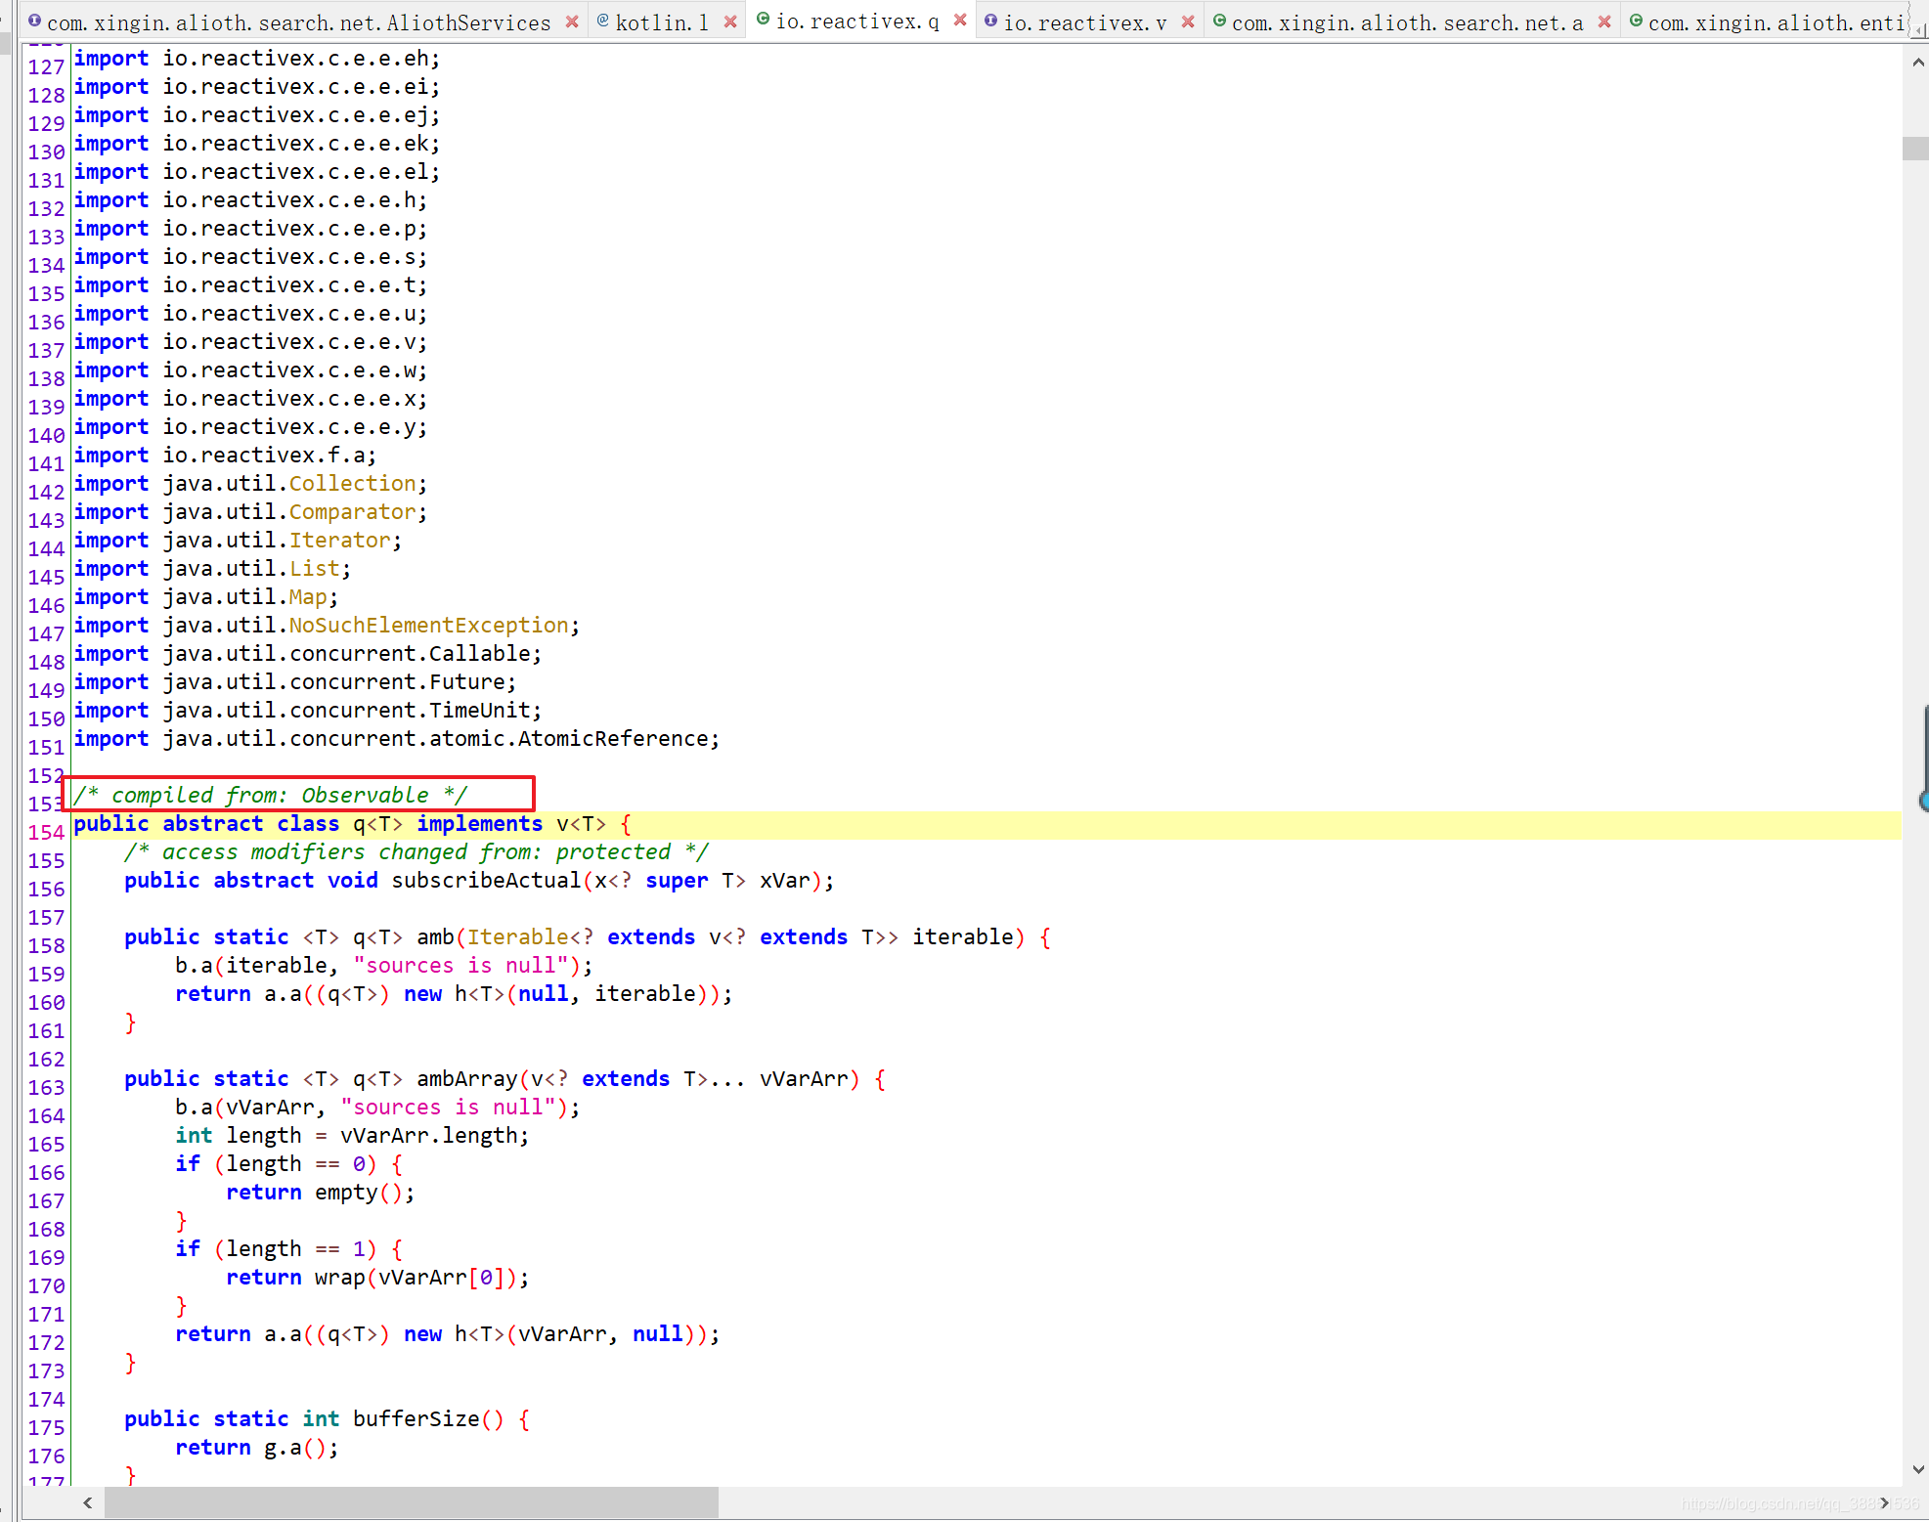Click the vertical scrollbar thumb
1929x1522 pixels.
[x=1915, y=149]
